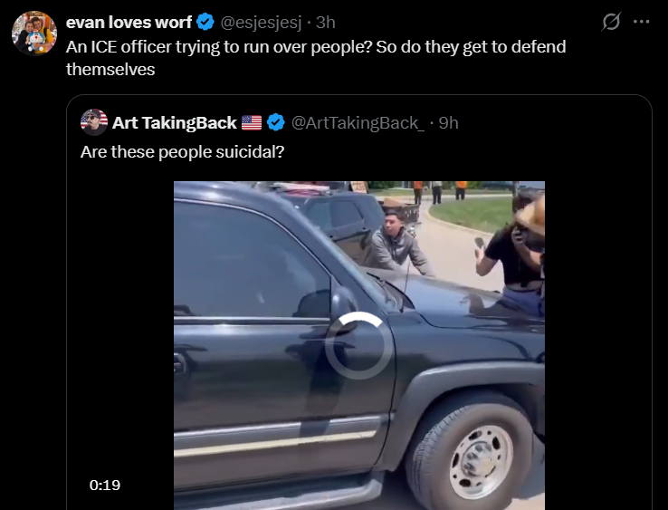Open the evan loves worf display name
This screenshot has height=510, width=668.
[129, 22]
